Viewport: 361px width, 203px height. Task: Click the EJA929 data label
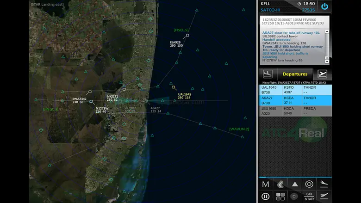click(x=176, y=44)
